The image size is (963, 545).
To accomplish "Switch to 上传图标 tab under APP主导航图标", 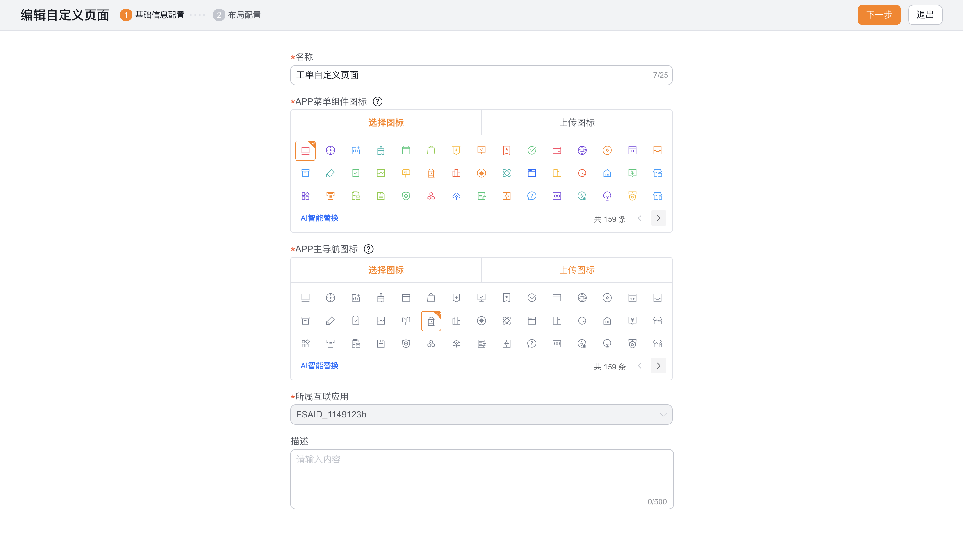I will click(576, 270).
